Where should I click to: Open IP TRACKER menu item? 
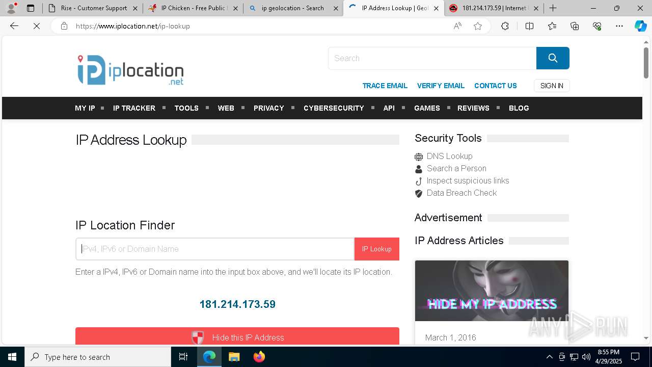click(134, 108)
